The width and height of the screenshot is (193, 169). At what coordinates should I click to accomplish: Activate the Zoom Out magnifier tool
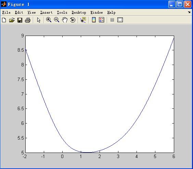click(x=56, y=20)
